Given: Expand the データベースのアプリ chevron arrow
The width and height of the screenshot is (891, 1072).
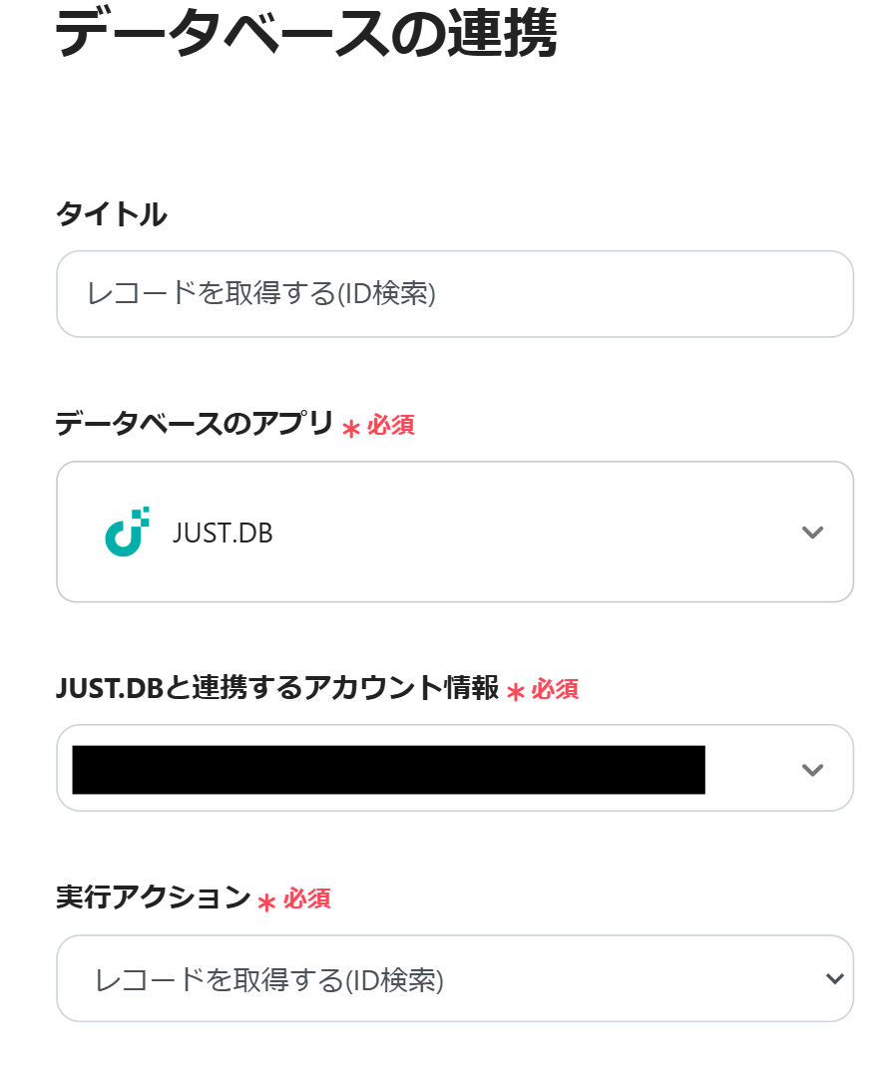Looking at the screenshot, I should (x=812, y=532).
